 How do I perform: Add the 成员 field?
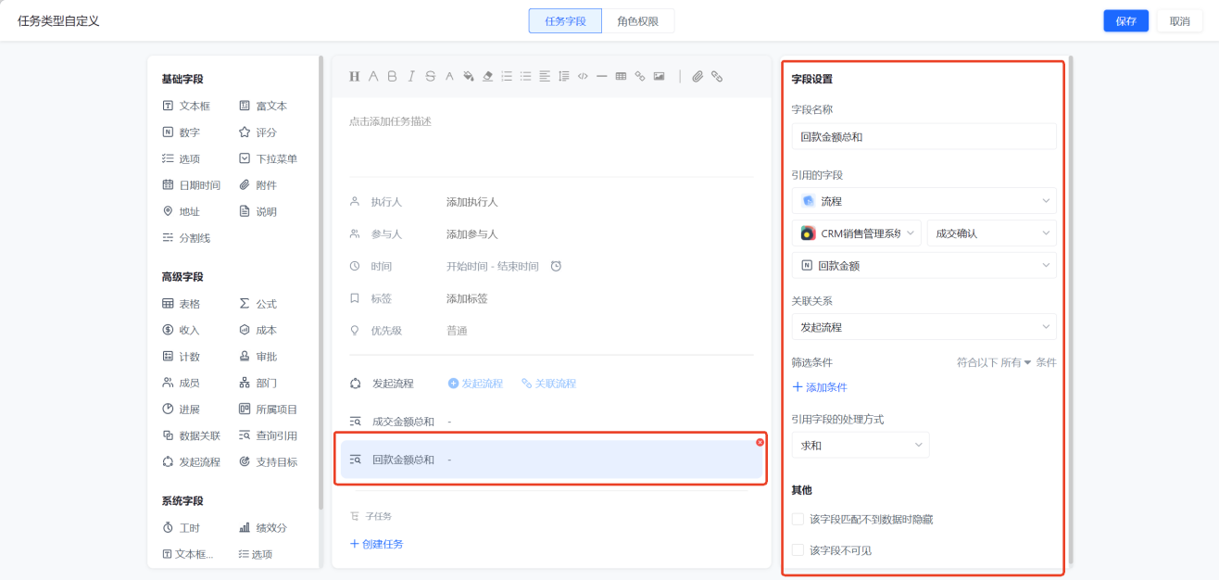(x=181, y=383)
